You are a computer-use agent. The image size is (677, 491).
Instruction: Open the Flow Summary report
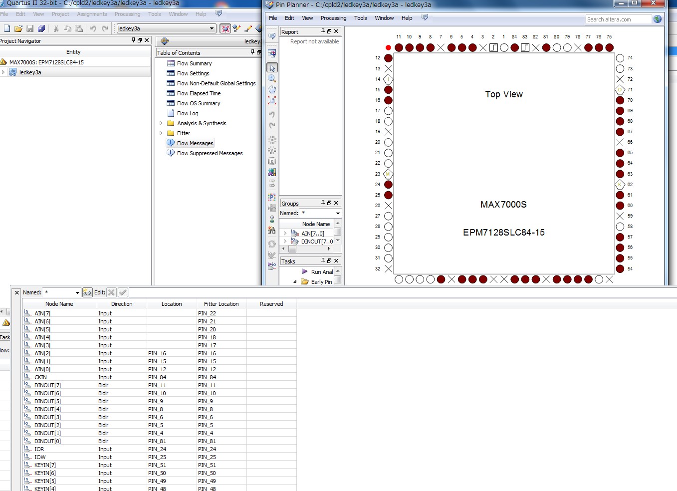(194, 63)
